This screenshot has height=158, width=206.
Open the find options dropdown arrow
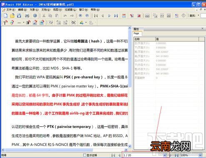[x=198, y=15]
